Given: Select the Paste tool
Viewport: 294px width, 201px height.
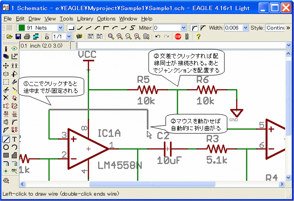Looking at the screenshot, I should 14,90.
